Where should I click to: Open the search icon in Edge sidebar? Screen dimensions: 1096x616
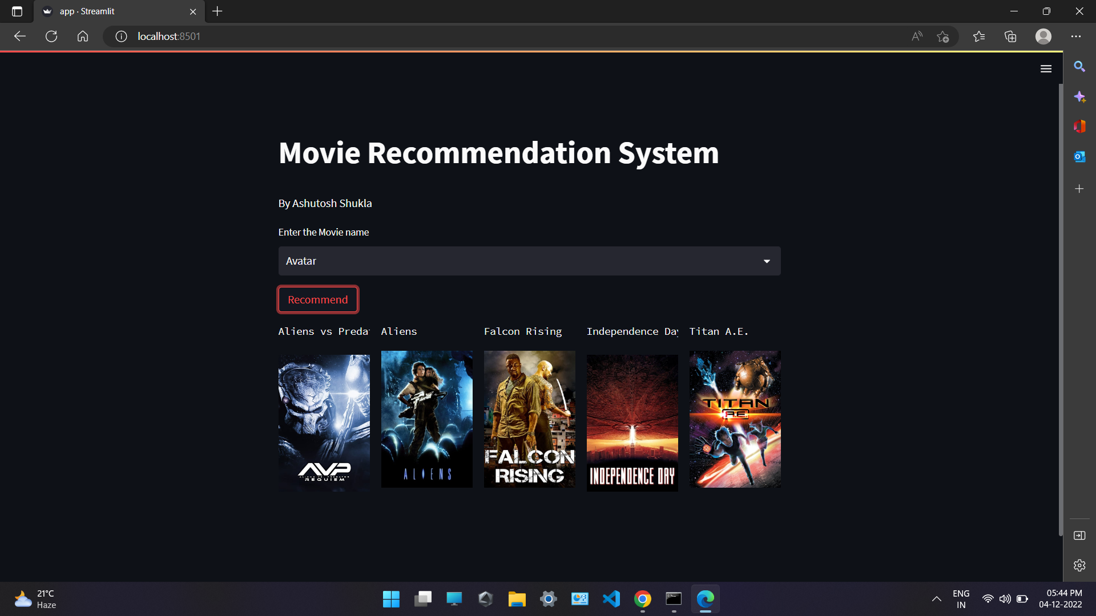(x=1079, y=67)
